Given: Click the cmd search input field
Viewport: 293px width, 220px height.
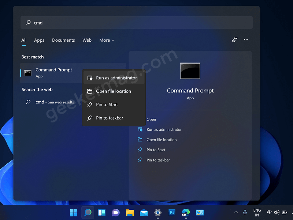Looking at the screenshot, I should click(137, 23).
